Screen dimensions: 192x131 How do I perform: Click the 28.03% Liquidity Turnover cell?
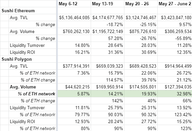coord(141,45)
